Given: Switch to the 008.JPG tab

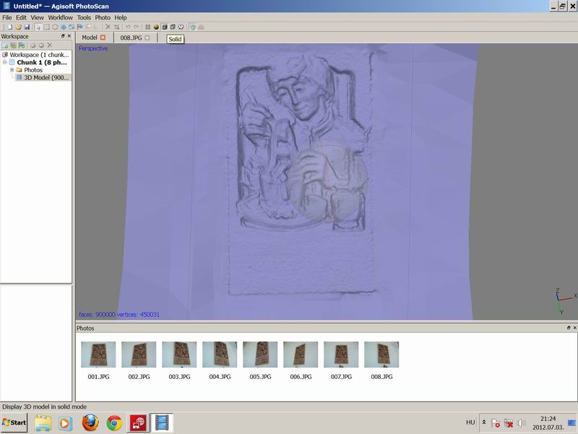Looking at the screenshot, I should tap(131, 38).
